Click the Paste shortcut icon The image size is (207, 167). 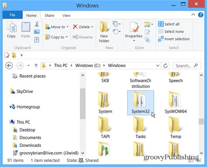[36, 40]
